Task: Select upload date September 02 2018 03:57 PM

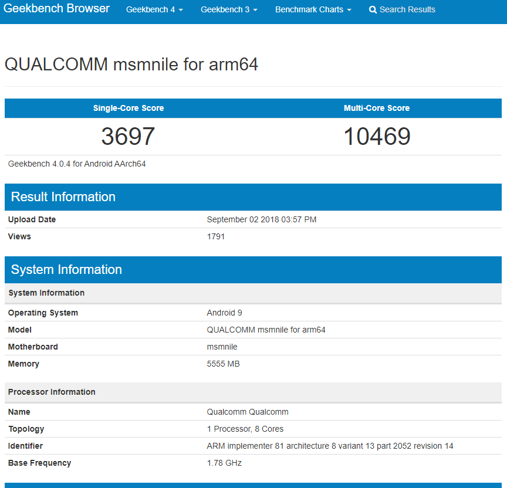Action: [262, 219]
